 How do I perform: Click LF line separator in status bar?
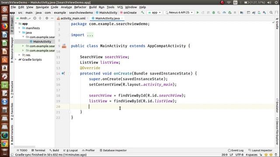pos(231,155)
